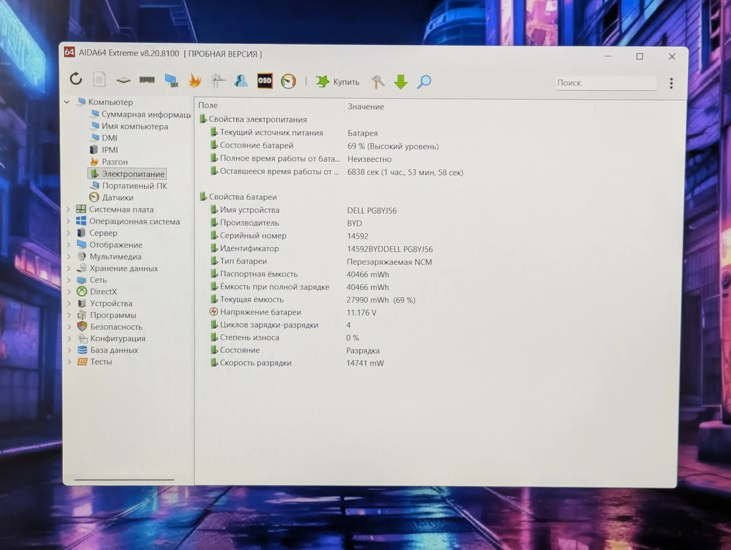Click the Refresh toolbar icon
This screenshot has width=731, height=550.
[76, 79]
